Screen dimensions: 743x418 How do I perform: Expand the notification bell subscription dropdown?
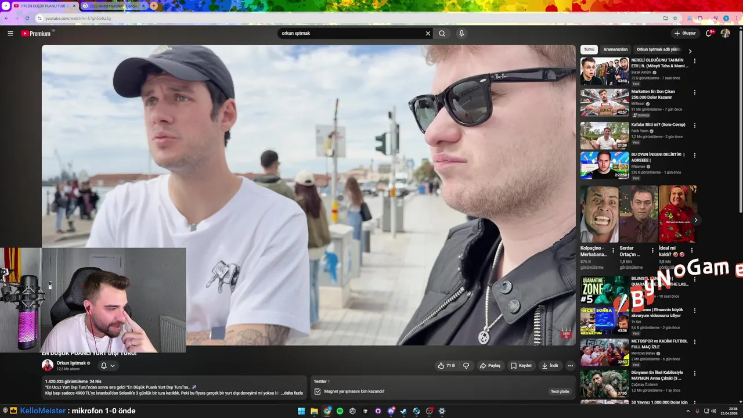pyautogui.click(x=108, y=366)
